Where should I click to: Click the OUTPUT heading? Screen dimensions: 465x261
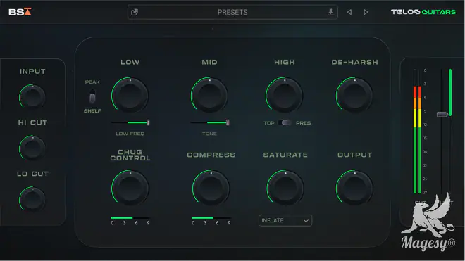click(x=354, y=155)
